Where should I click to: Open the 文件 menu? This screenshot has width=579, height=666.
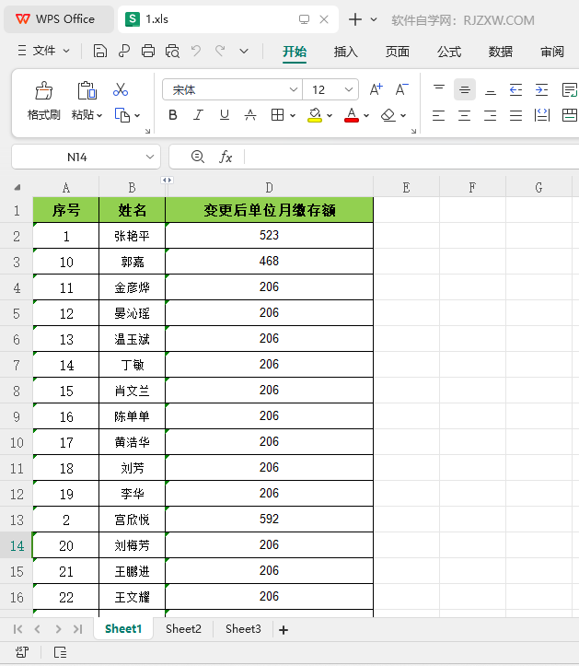(x=43, y=51)
